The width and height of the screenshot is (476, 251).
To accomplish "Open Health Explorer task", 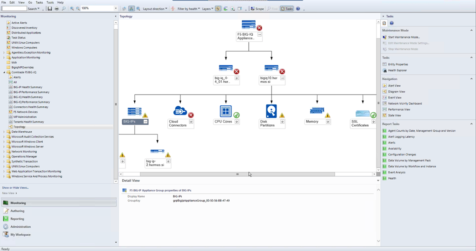I will 397,71.
